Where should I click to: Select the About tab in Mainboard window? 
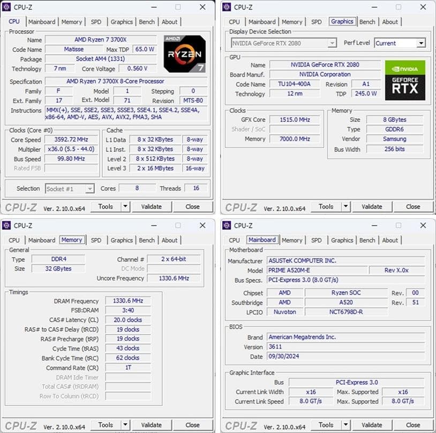pyautogui.click(x=390, y=241)
